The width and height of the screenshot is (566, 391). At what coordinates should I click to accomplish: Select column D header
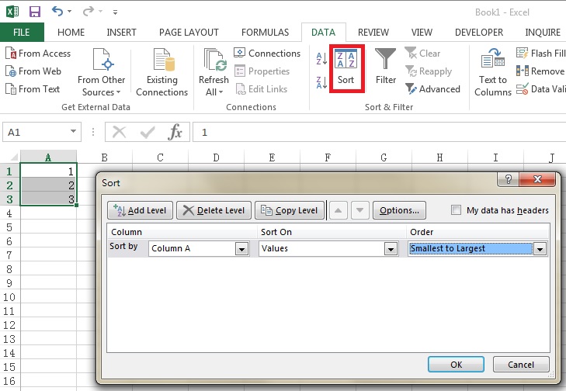pyautogui.click(x=216, y=157)
